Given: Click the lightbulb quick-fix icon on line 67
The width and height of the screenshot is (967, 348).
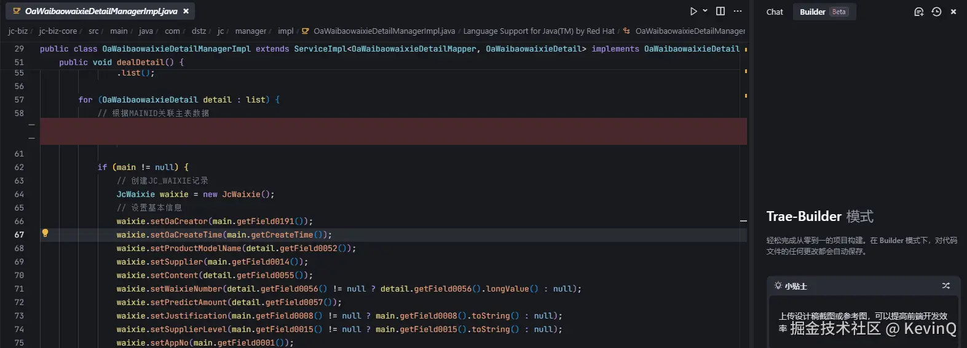Looking at the screenshot, I should pyautogui.click(x=45, y=233).
